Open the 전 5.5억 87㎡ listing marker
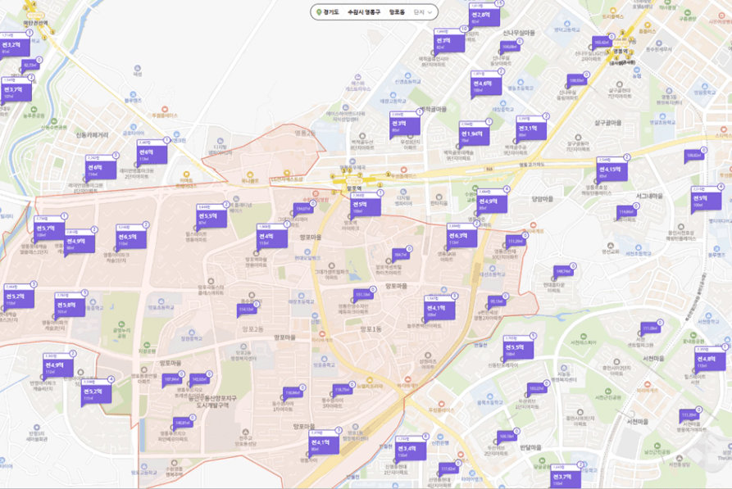Image resolution: width=732 pixels, height=489 pixels. pos(211,218)
